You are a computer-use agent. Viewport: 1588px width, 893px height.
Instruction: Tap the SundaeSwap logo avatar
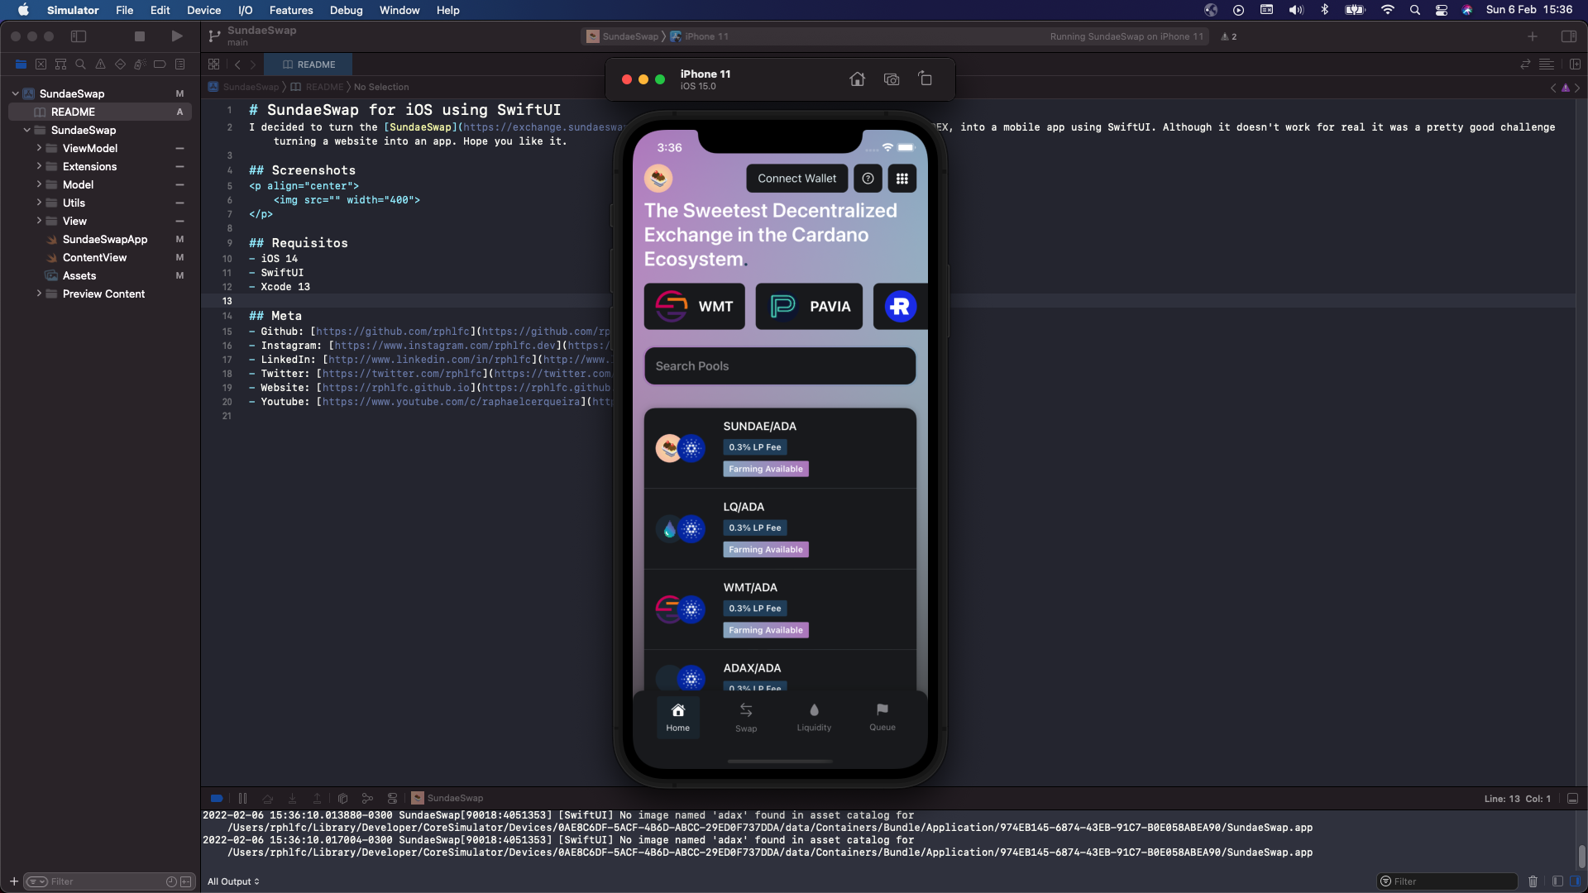tap(658, 178)
